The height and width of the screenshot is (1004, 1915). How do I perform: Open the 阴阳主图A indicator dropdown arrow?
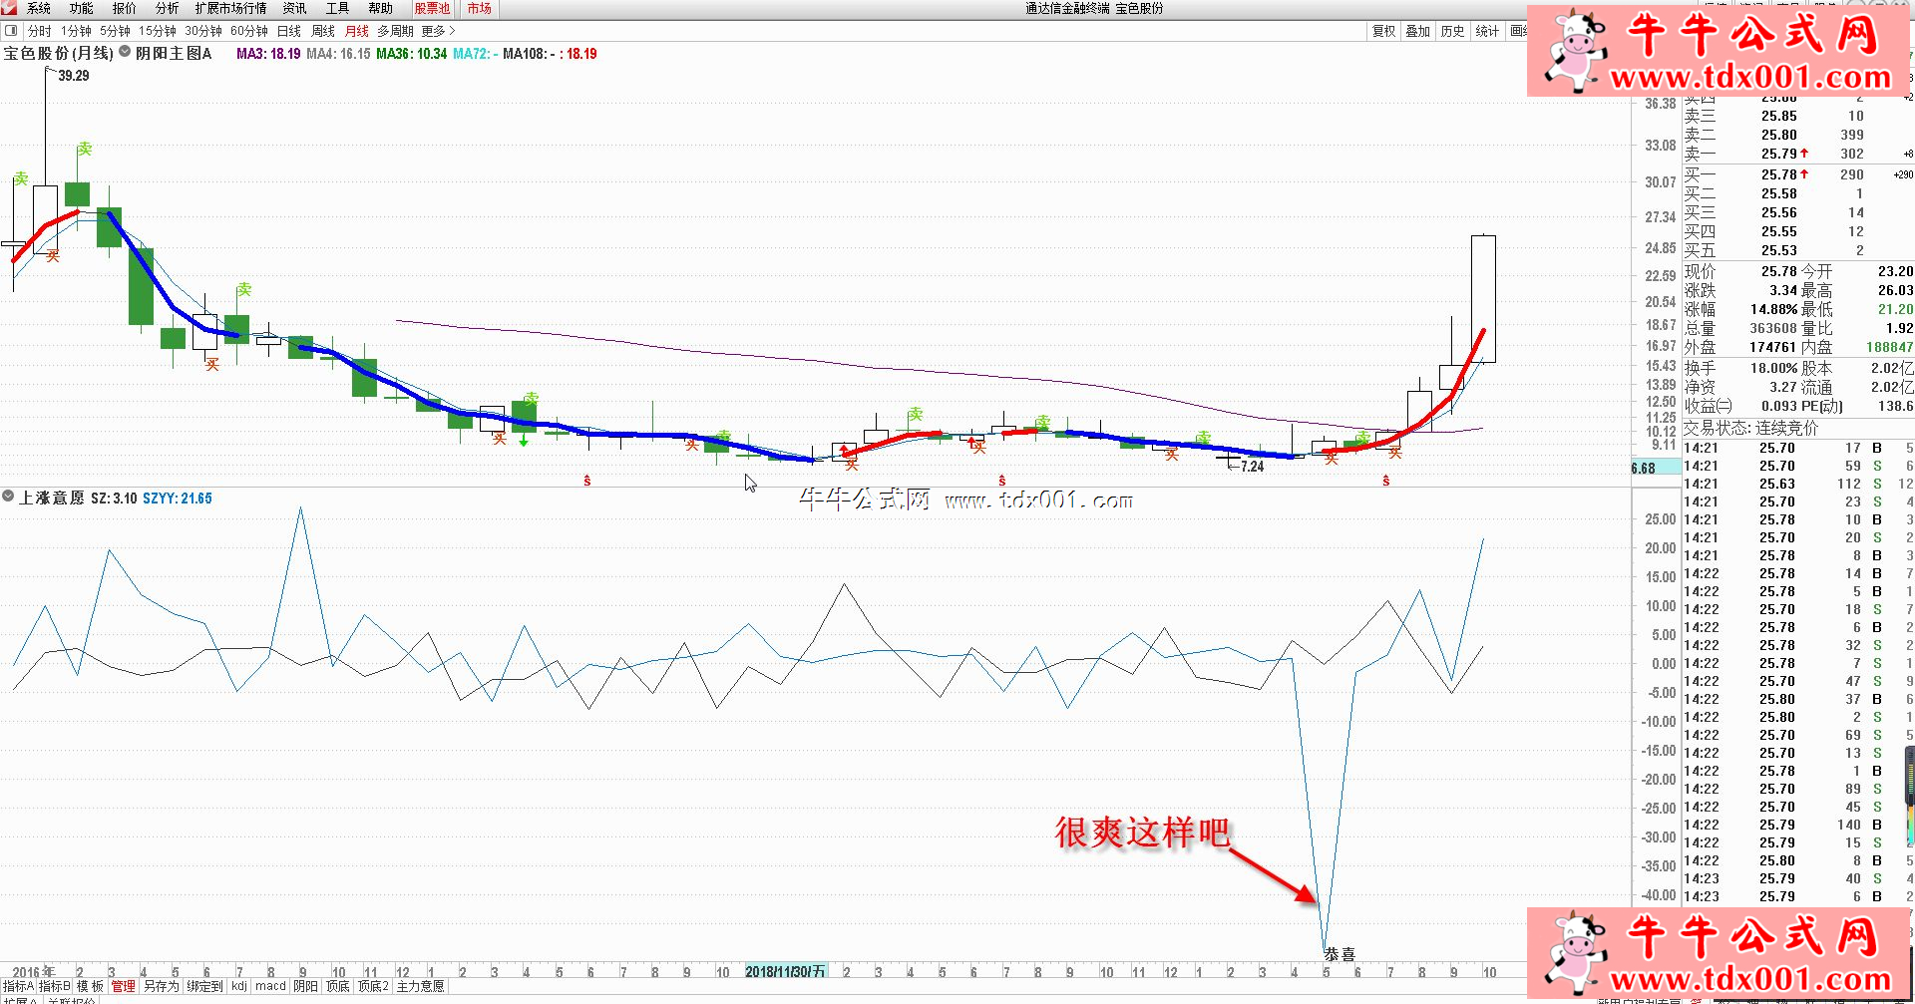[125, 52]
